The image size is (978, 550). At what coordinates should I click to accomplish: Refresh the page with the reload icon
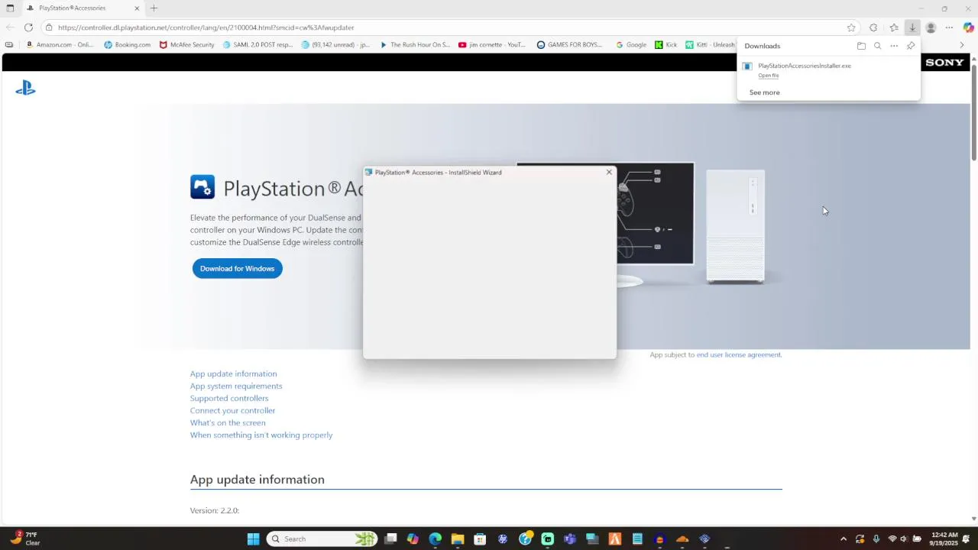tap(28, 27)
